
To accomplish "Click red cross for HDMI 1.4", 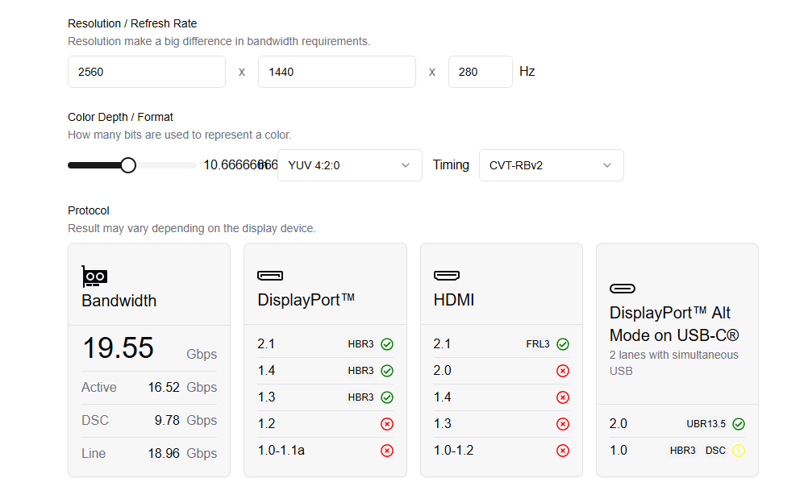I will (563, 397).
